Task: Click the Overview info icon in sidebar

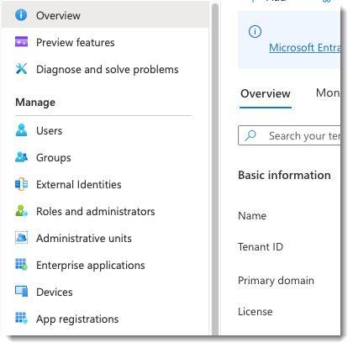Action: pos(21,15)
